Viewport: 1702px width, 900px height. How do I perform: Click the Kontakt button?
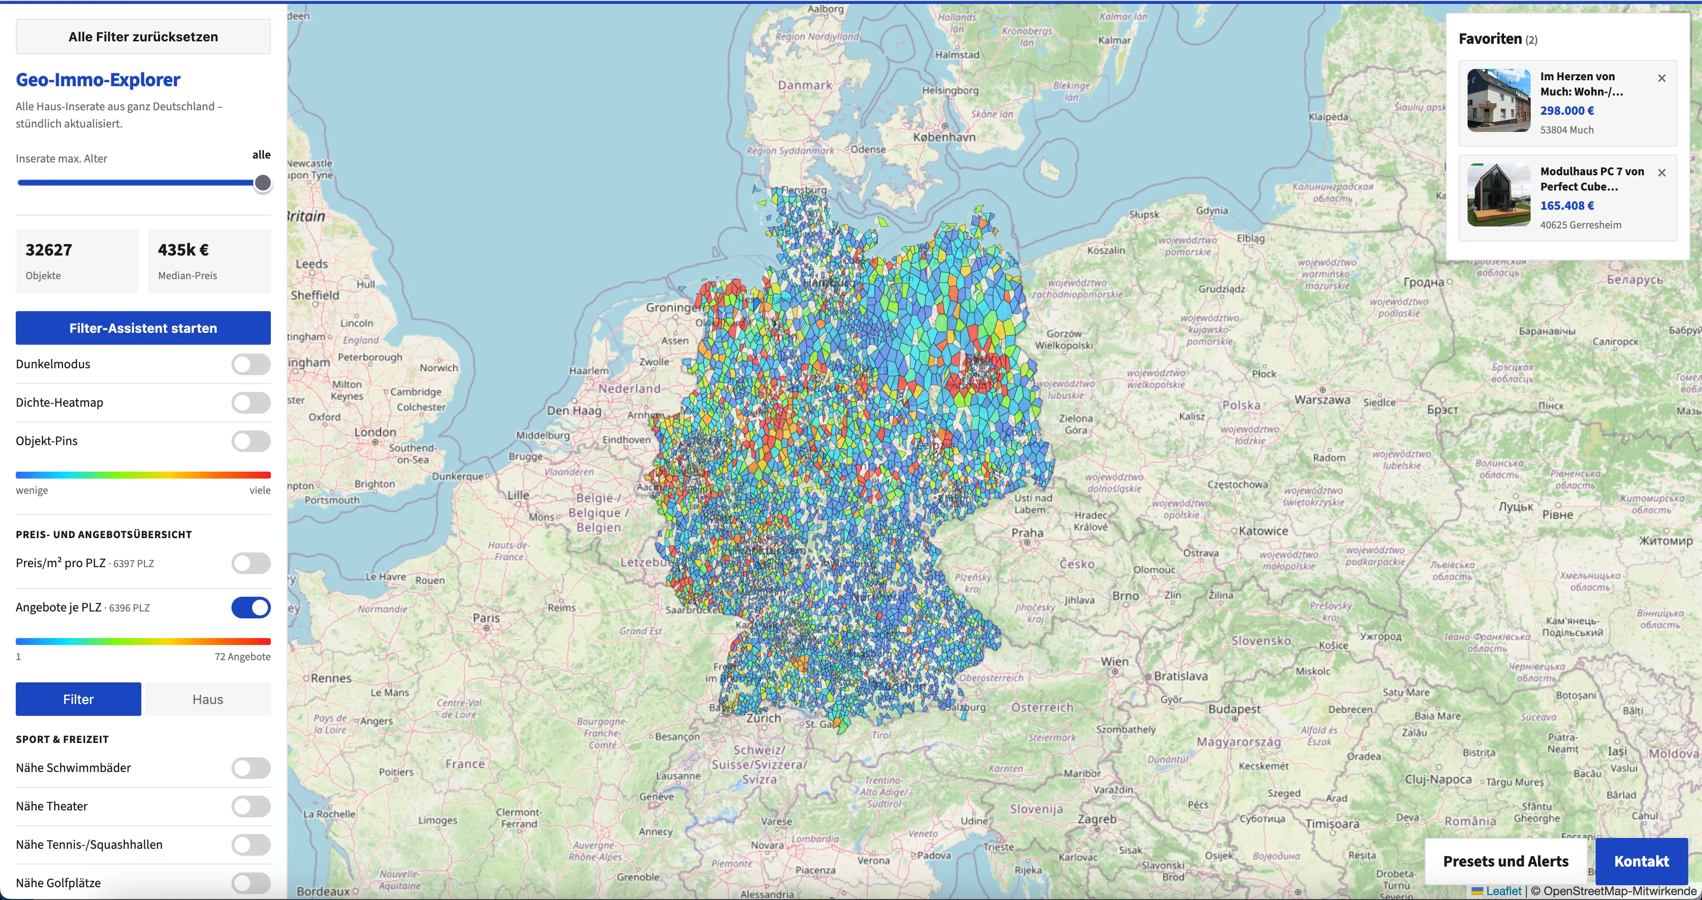(x=1641, y=861)
